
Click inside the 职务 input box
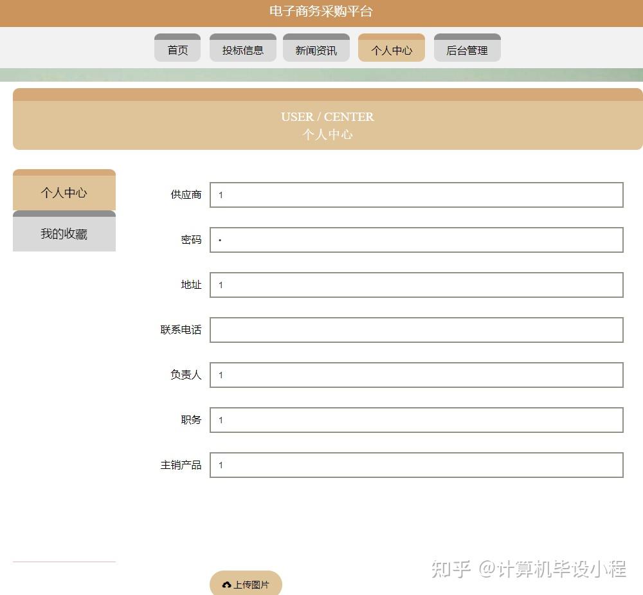[x=416, y=420]
